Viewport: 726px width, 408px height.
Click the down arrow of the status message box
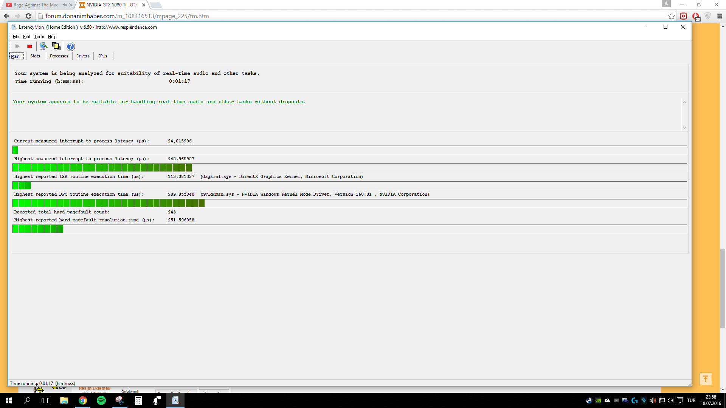point(684,128)
